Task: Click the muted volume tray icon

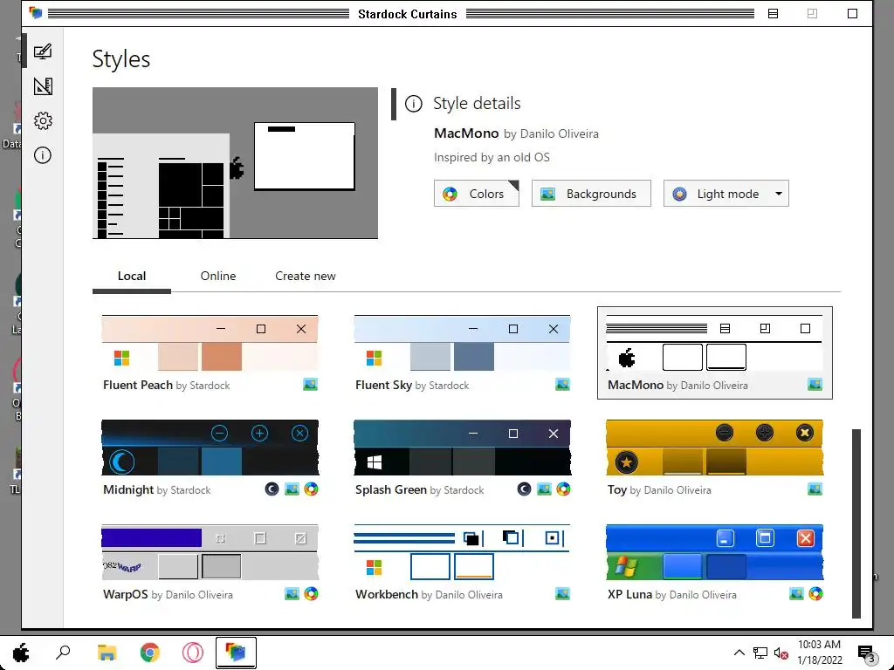Action: click(x=781, y=653)
